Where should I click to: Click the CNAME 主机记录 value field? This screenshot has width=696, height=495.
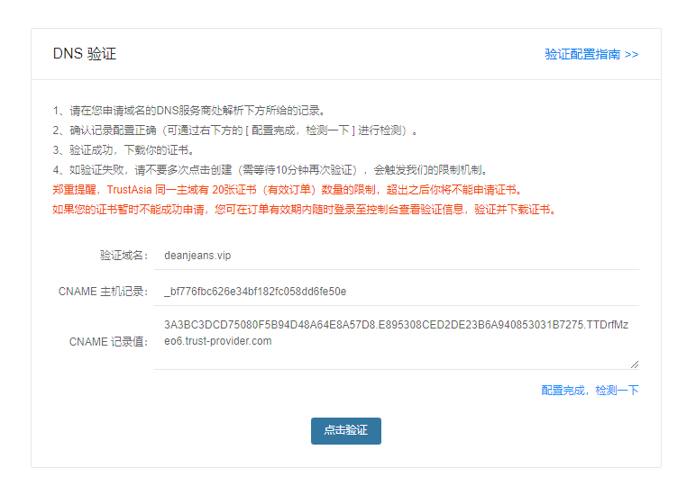pyautogui.click(x=397, y=292)
